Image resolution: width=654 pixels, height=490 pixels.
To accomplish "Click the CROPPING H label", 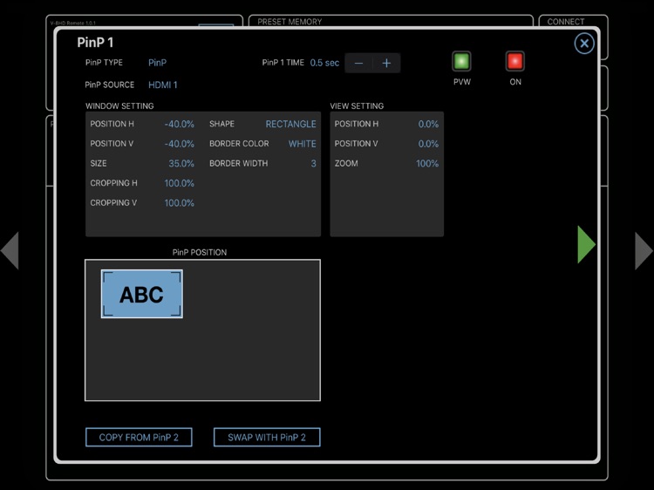I will [113, 183].
